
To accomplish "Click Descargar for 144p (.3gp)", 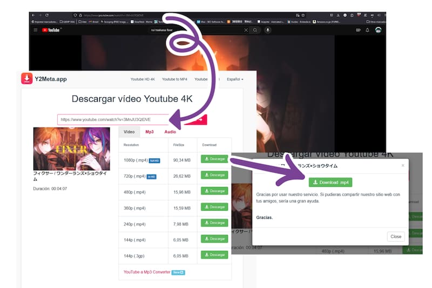I will (x=214, y=254).
